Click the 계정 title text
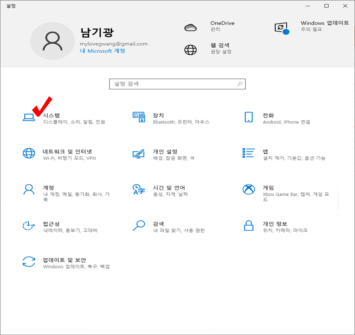This screenshot has height=335, width=355. [48, 188]
